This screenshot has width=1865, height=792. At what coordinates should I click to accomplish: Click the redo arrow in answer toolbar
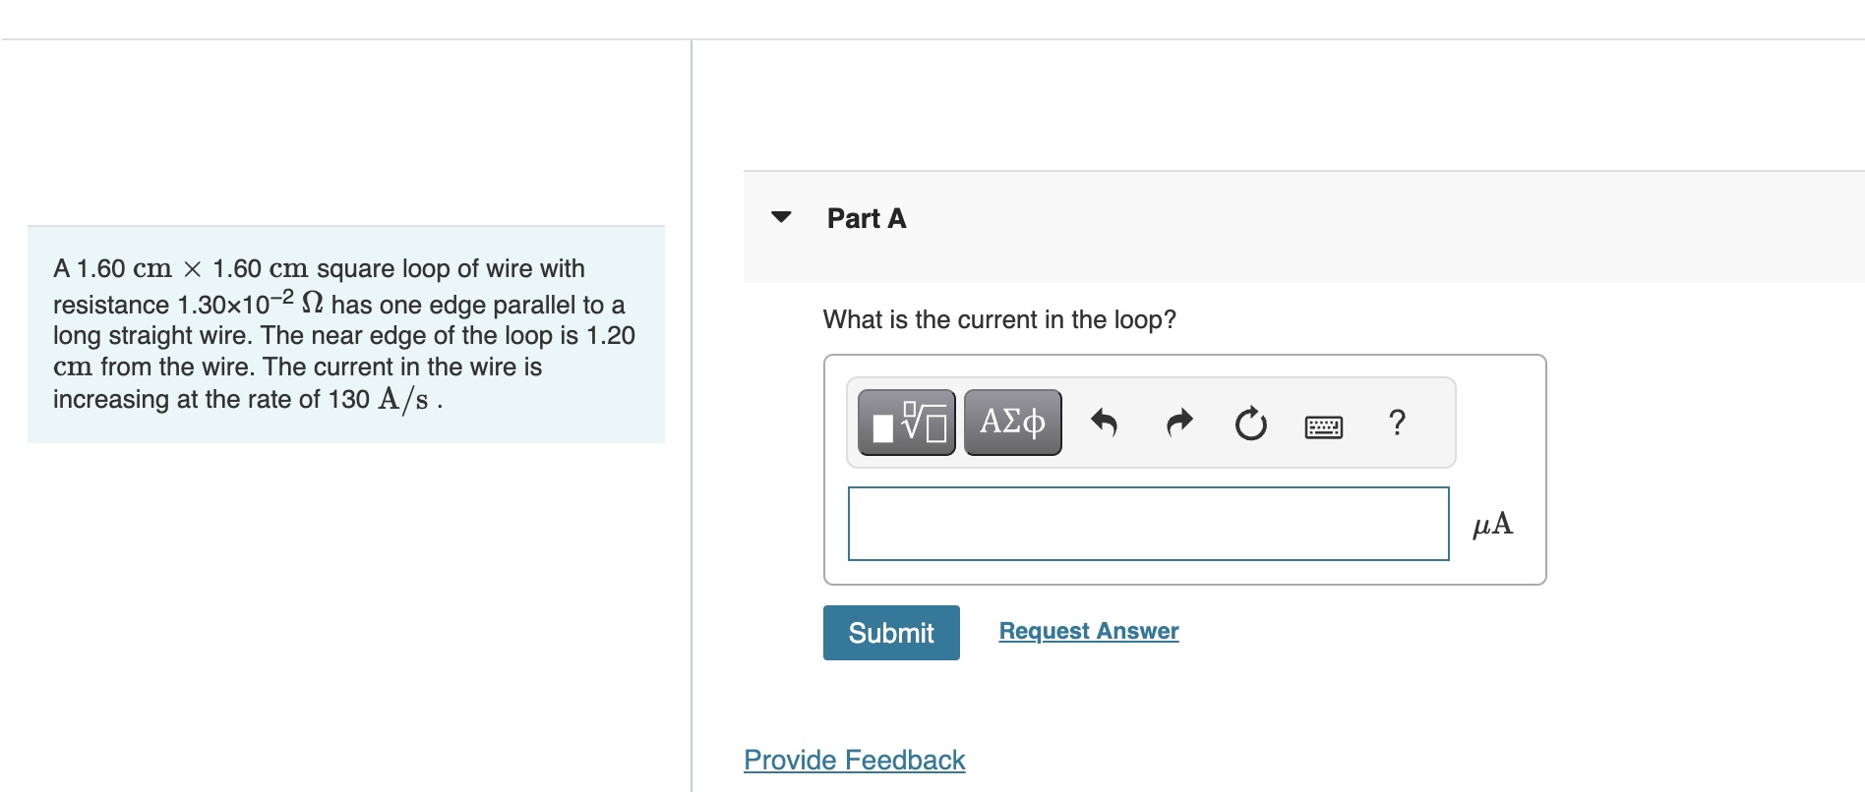1178,423
